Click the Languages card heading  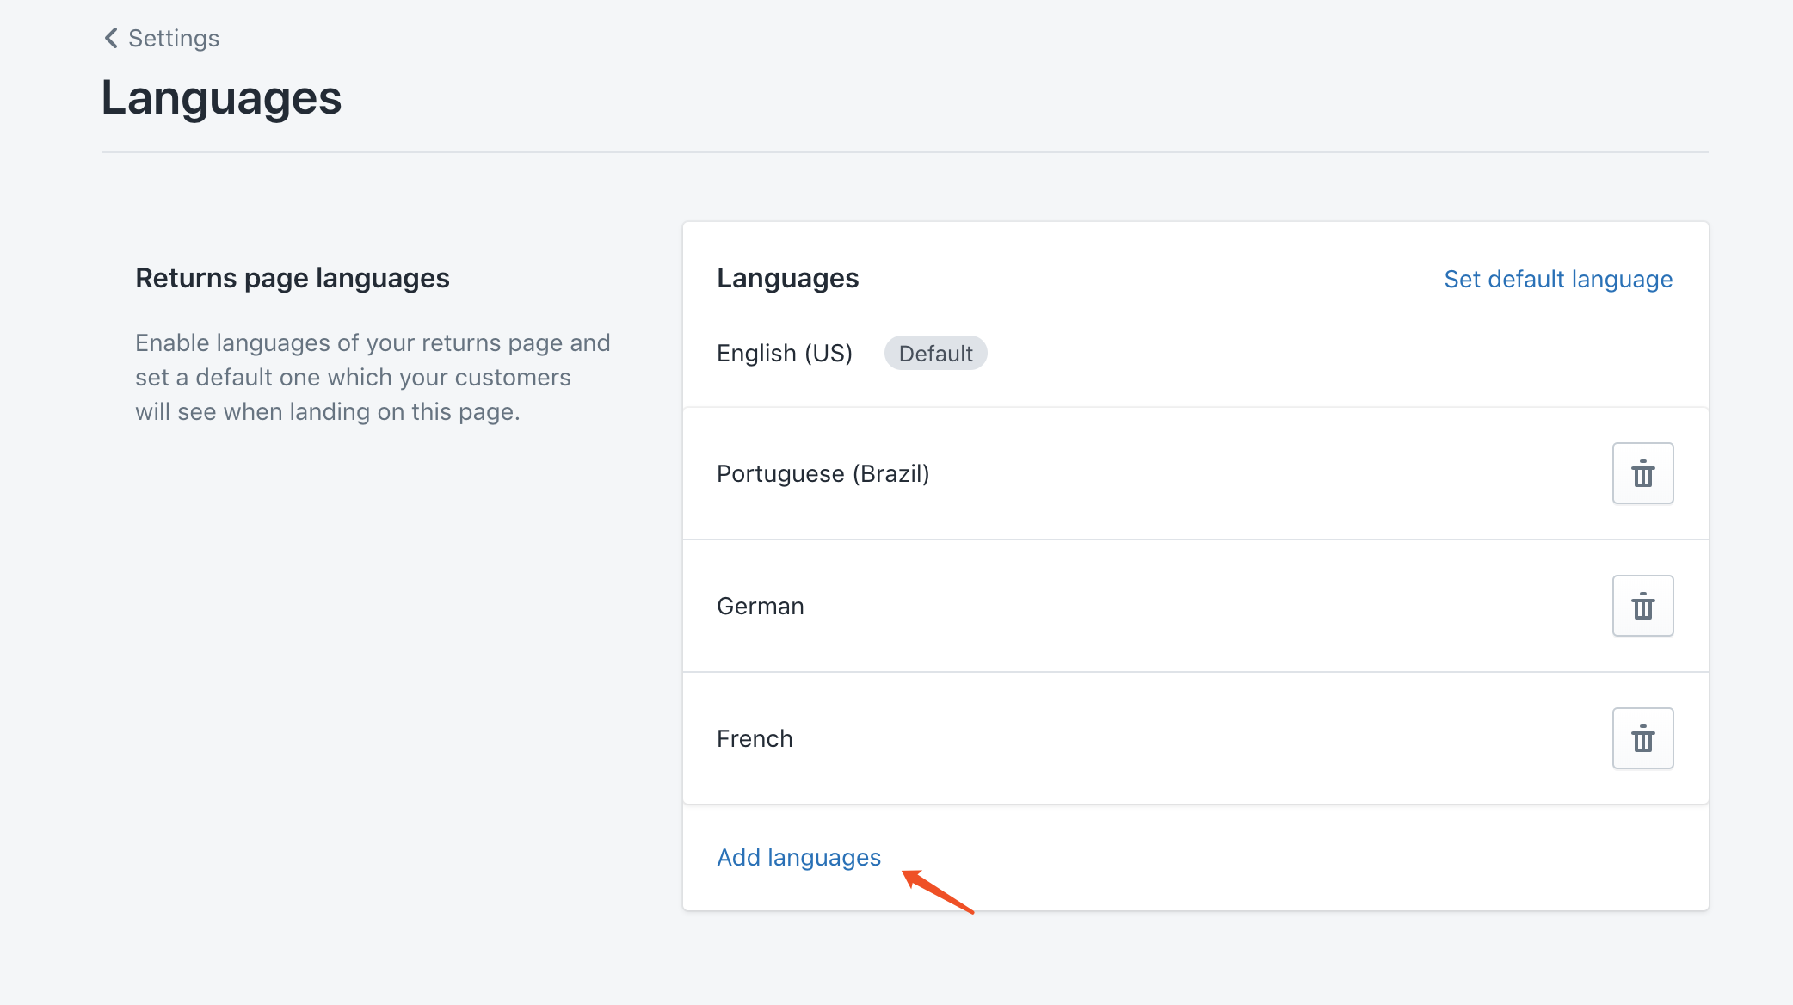click(787, 278)
